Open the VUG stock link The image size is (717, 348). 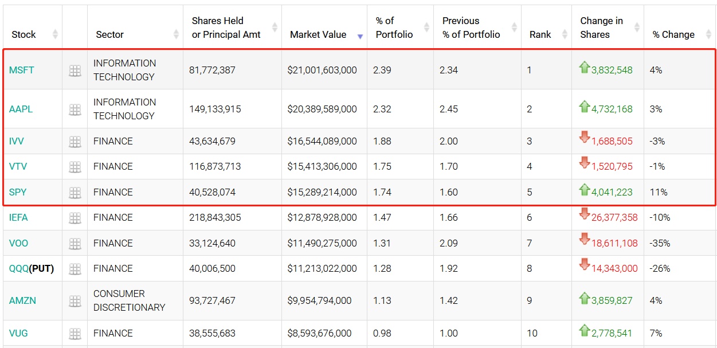tap(18, 334)
